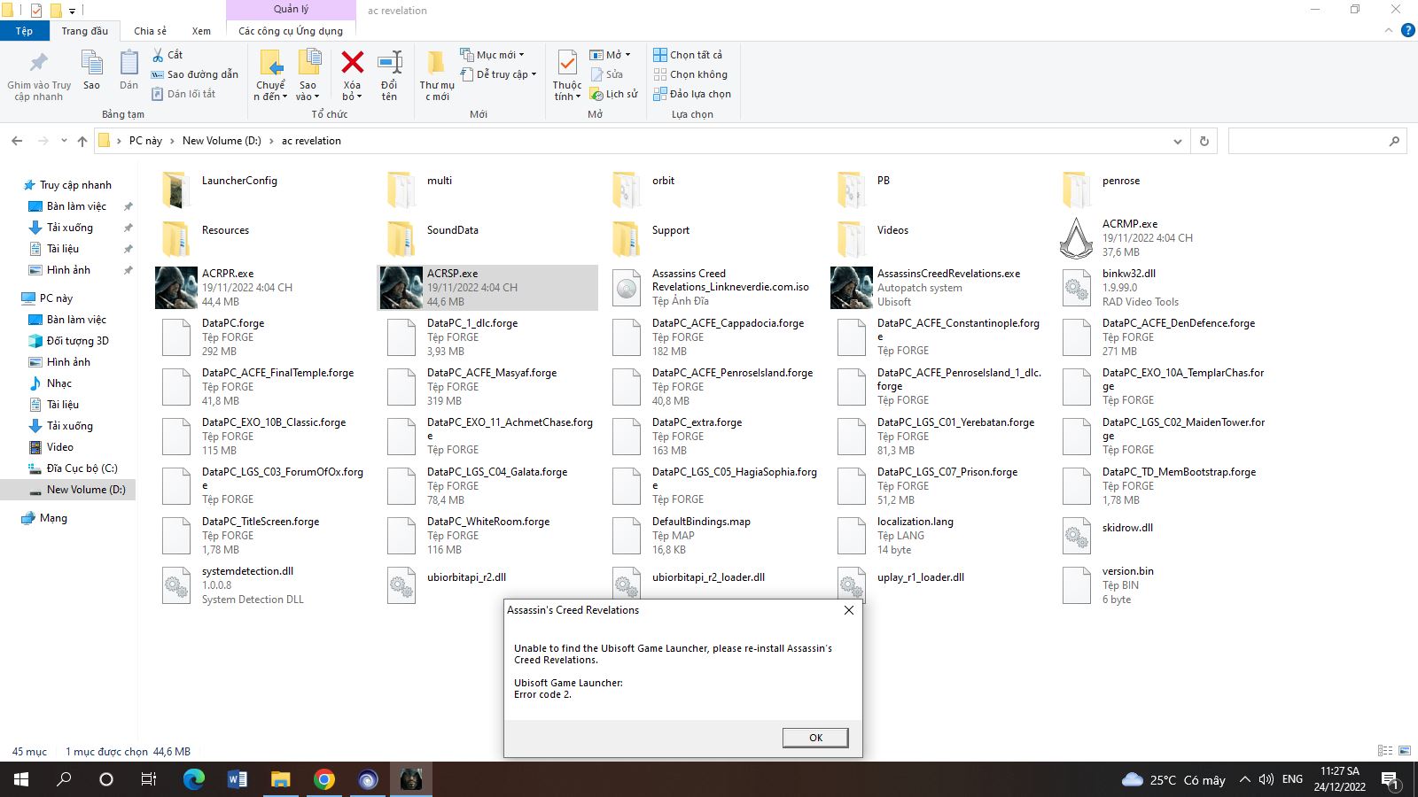This screenshot has height=797, width=1418.
Task: Switch to details view in status bar
Action: point(1385,751)
